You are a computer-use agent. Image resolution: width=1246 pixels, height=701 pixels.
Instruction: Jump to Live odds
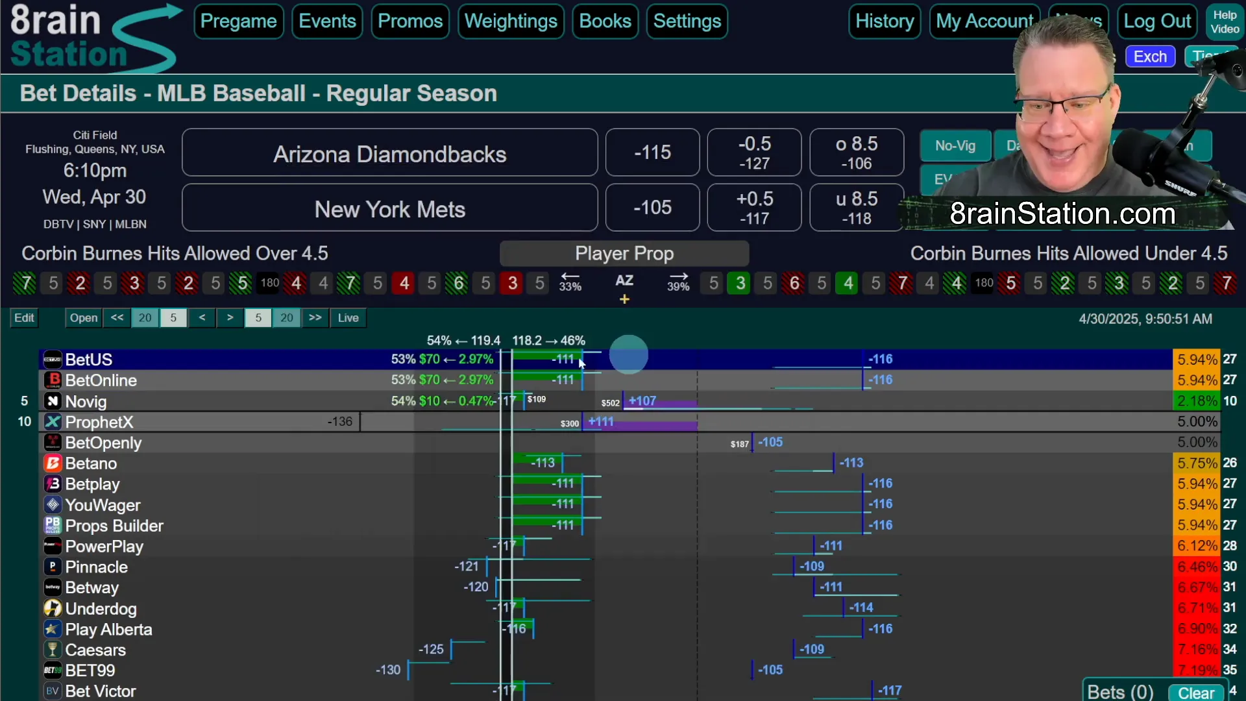point(348,318)
